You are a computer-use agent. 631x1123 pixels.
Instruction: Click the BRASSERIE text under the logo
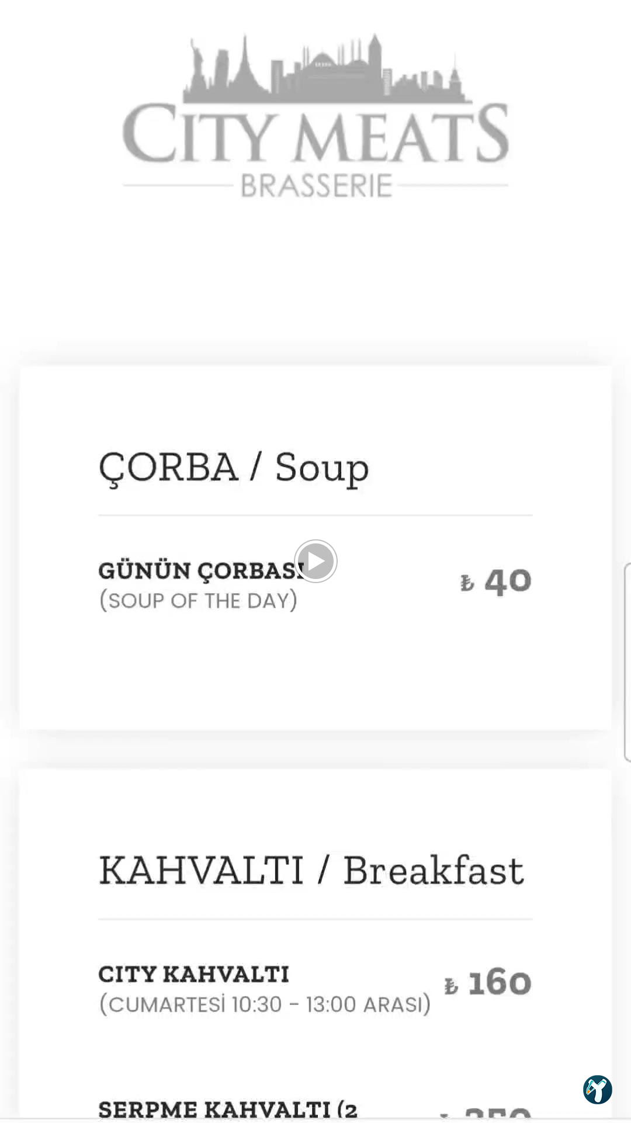tap(316, 186)
